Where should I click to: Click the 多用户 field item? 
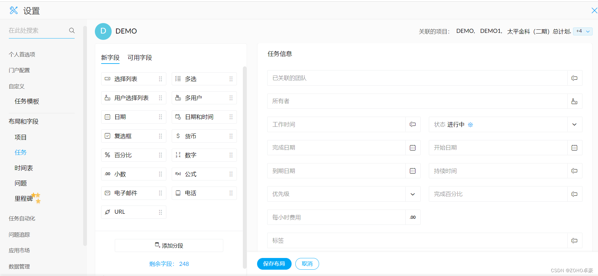[x=204, y=98]
